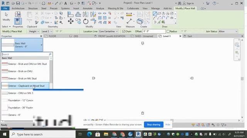The width and height of the screenshot is (247, 138).
Task: Open the File menu
Action: click(x=5, y=8)
